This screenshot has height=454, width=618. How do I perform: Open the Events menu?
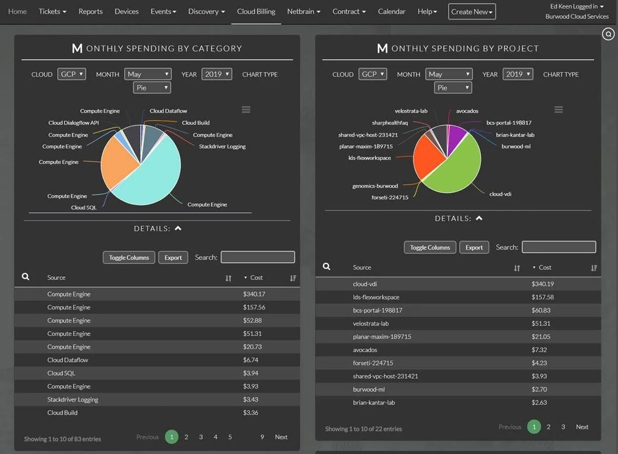click(163, 12)
